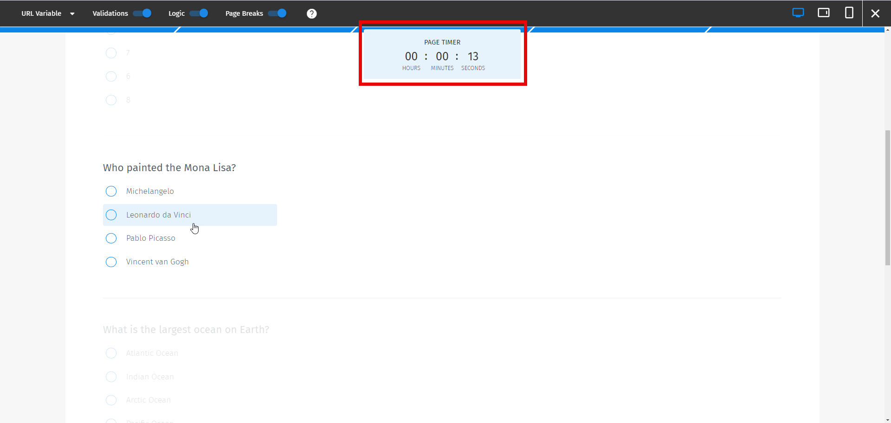Toggle the Page Breaks switch

pos(277,13)
